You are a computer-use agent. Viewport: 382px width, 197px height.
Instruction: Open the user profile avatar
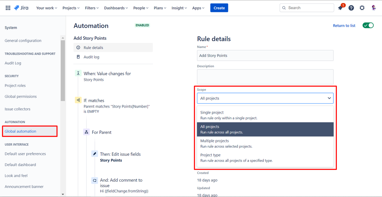point(374,8)
